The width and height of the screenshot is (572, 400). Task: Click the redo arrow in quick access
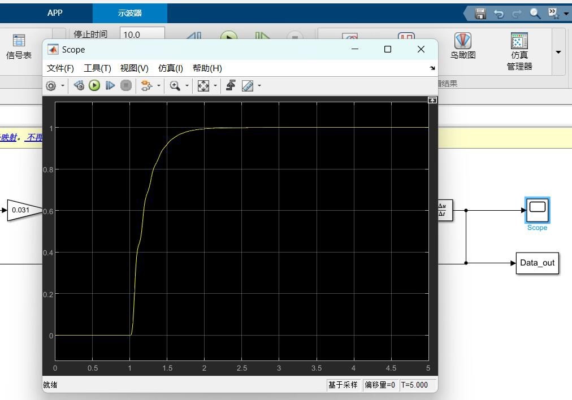(x=517, y=14)
